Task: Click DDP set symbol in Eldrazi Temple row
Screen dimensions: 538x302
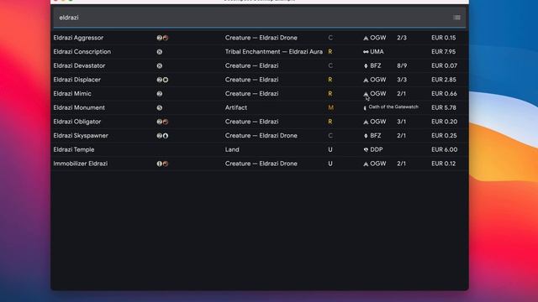Action: pyautogui.click(x=366, y=149)
